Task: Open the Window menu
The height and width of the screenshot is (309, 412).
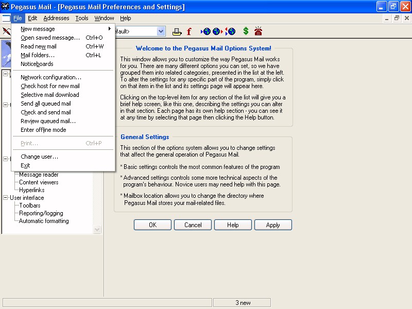Action: coord(104,18)
